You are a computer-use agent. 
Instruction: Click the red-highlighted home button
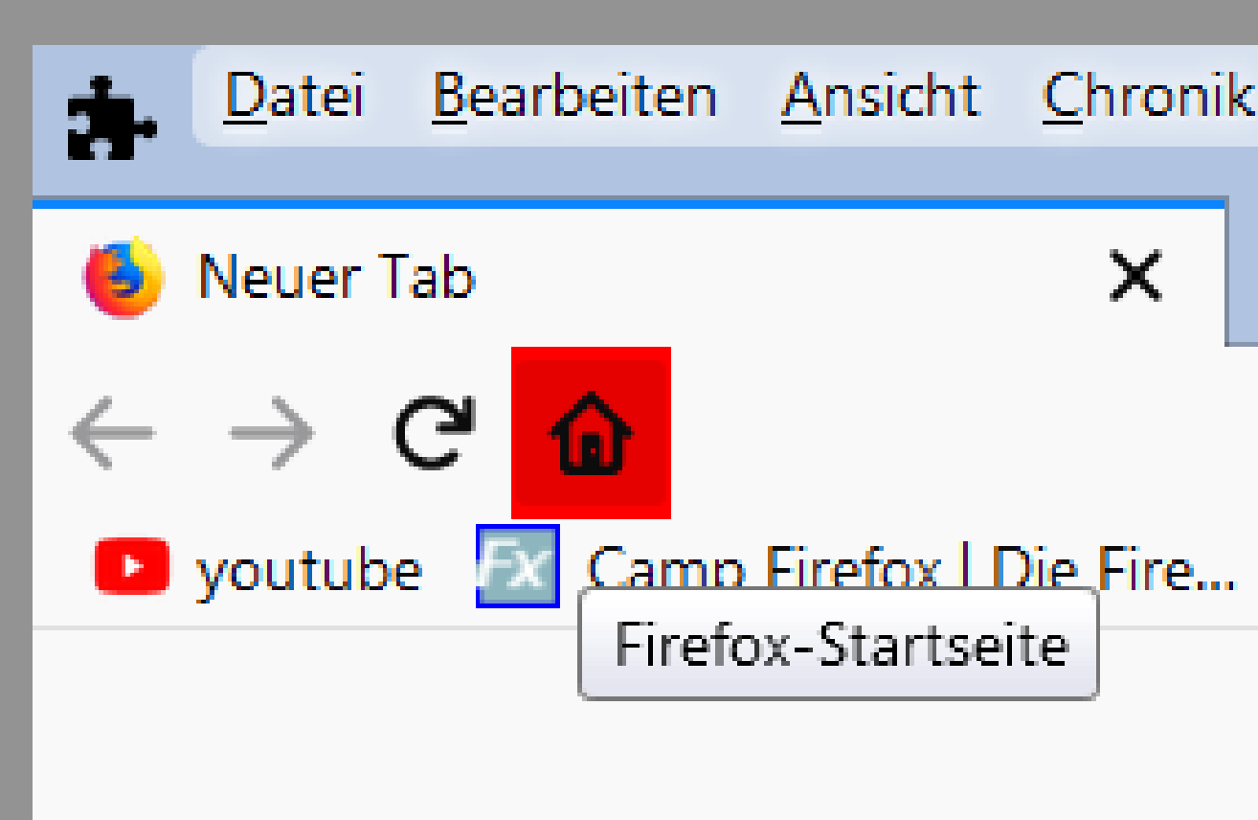tap(591, 433)
